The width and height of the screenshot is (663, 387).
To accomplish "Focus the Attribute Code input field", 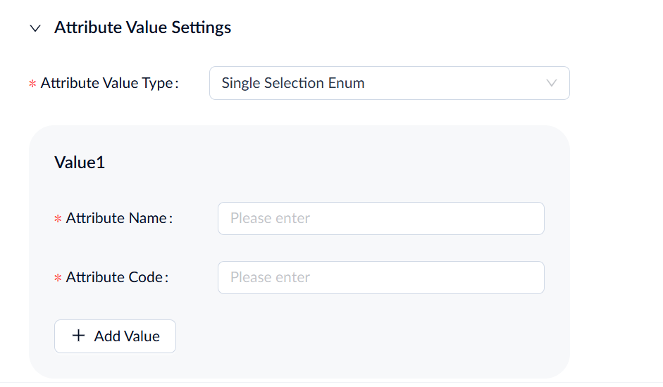I will 380,277.
